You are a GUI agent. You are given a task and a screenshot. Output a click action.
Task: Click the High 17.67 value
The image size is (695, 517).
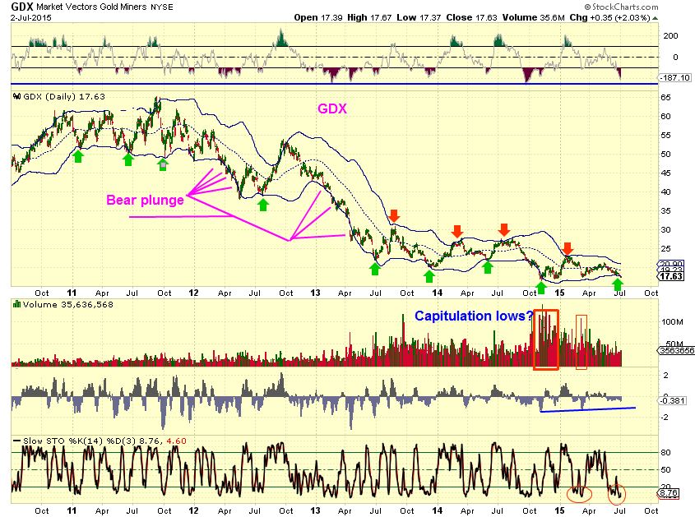369,18
